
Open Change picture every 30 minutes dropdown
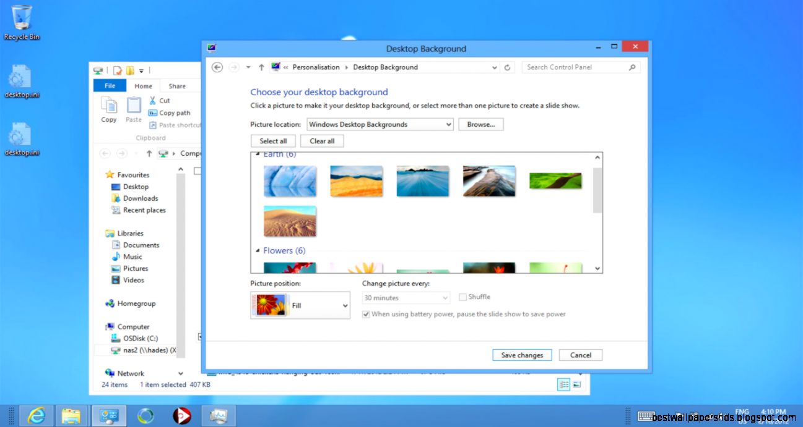(x=406, y=298)
